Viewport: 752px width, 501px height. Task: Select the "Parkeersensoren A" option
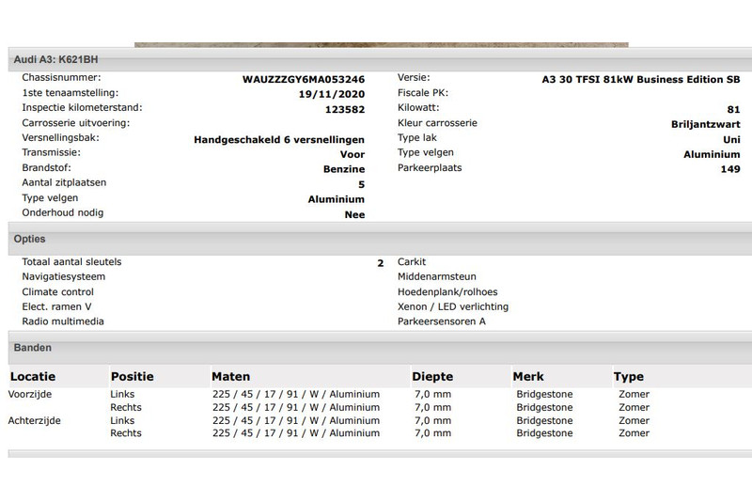point(442,321)
